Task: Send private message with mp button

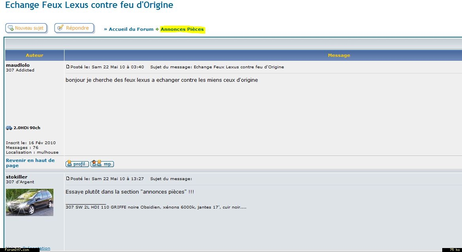Action: coord(102,164)
